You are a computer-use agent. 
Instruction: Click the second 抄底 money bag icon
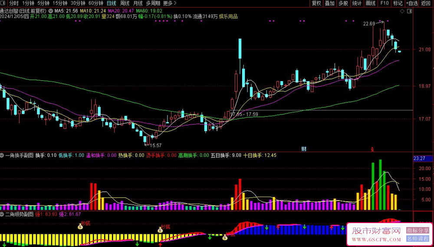tap(160, 230)
